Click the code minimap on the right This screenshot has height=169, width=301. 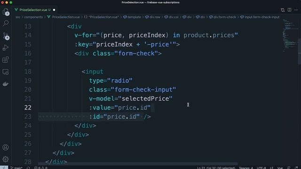[290, 35]
